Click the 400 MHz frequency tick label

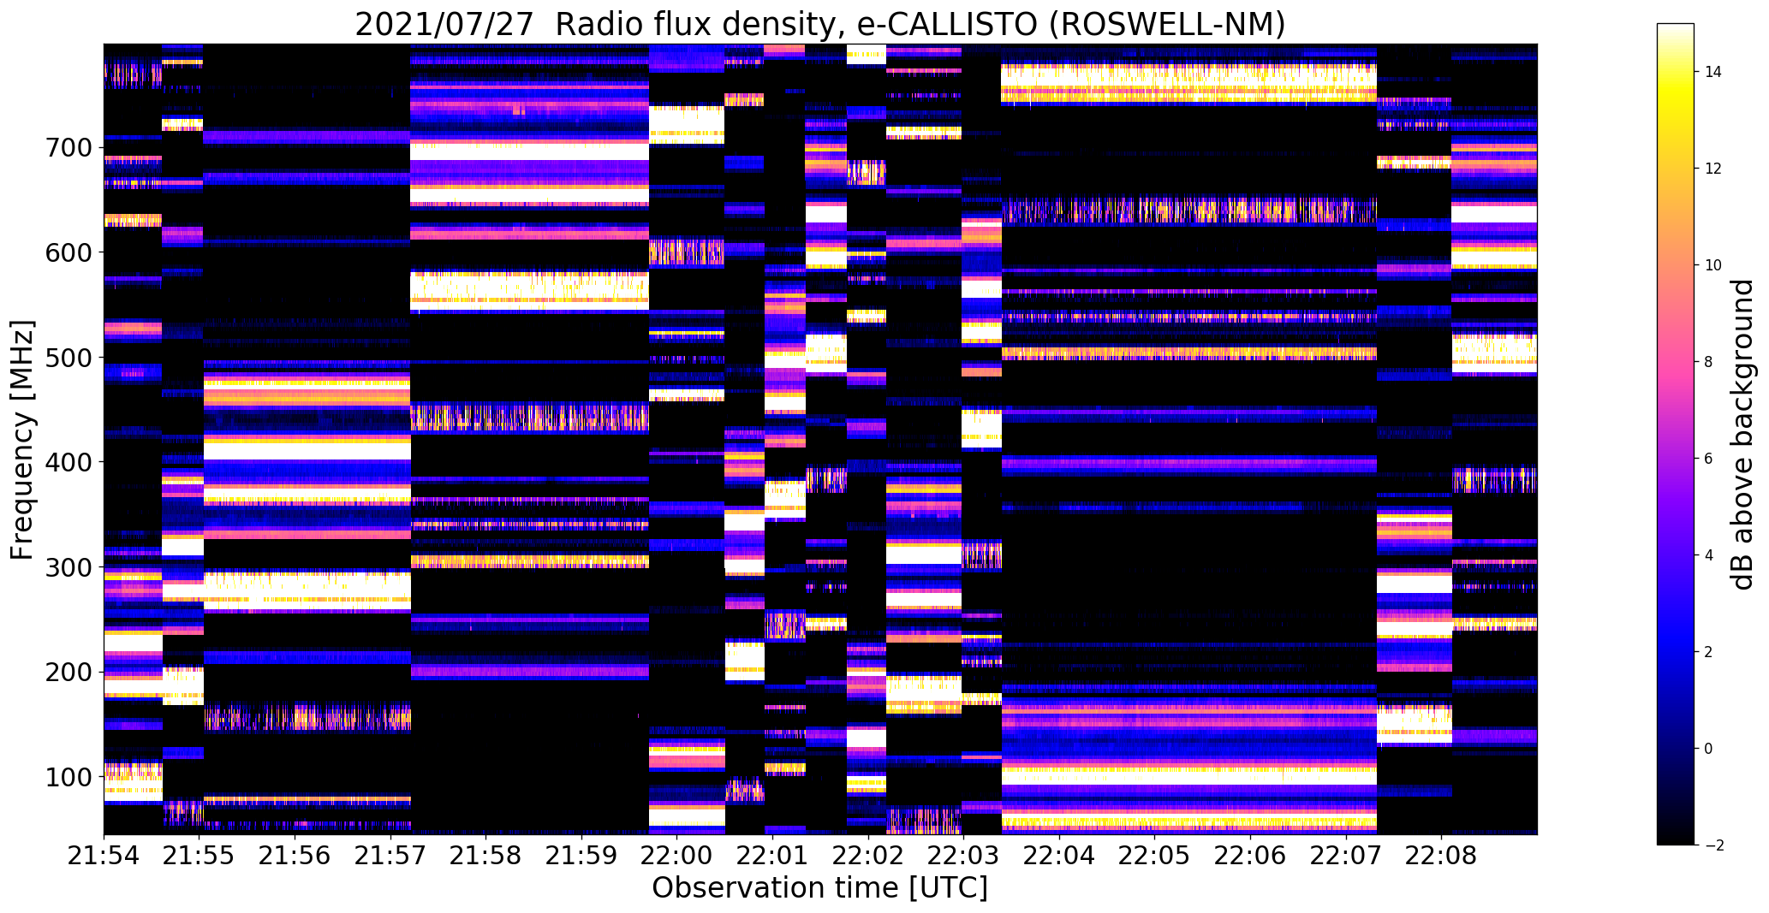[68, 462]
